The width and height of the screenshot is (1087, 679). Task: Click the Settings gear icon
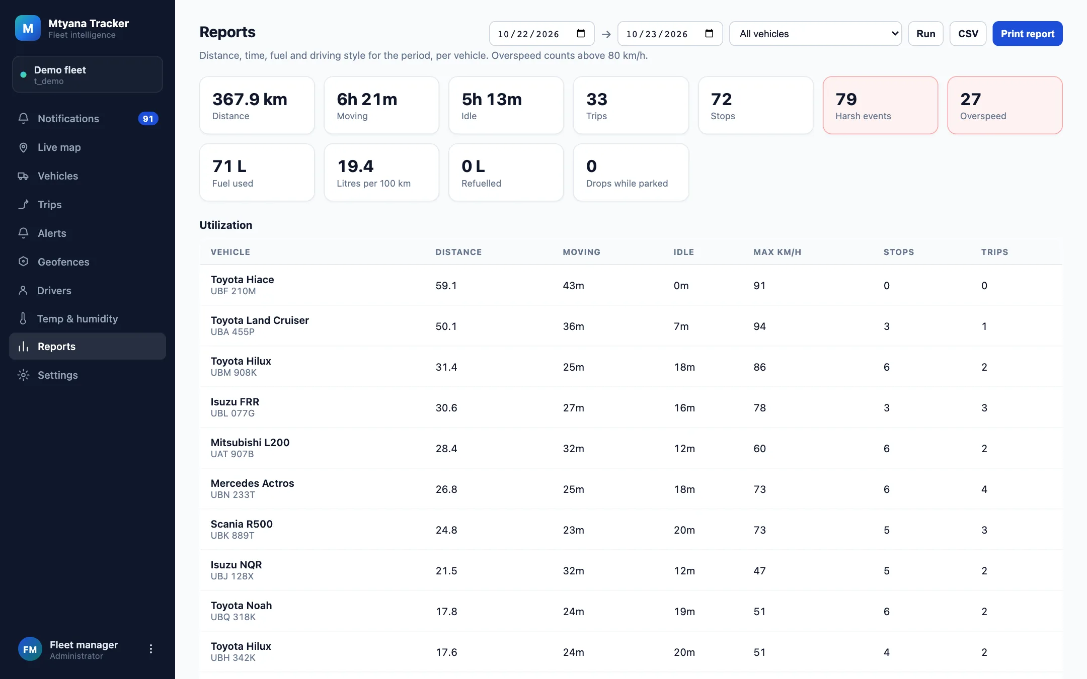(x=23, y=375)
